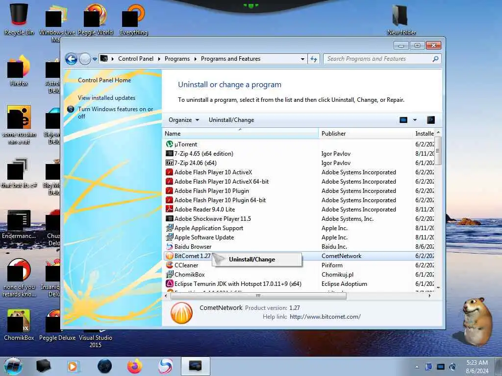
Task: Open the Recycle Bin desktop icon
Action: [x=19, y=19]
